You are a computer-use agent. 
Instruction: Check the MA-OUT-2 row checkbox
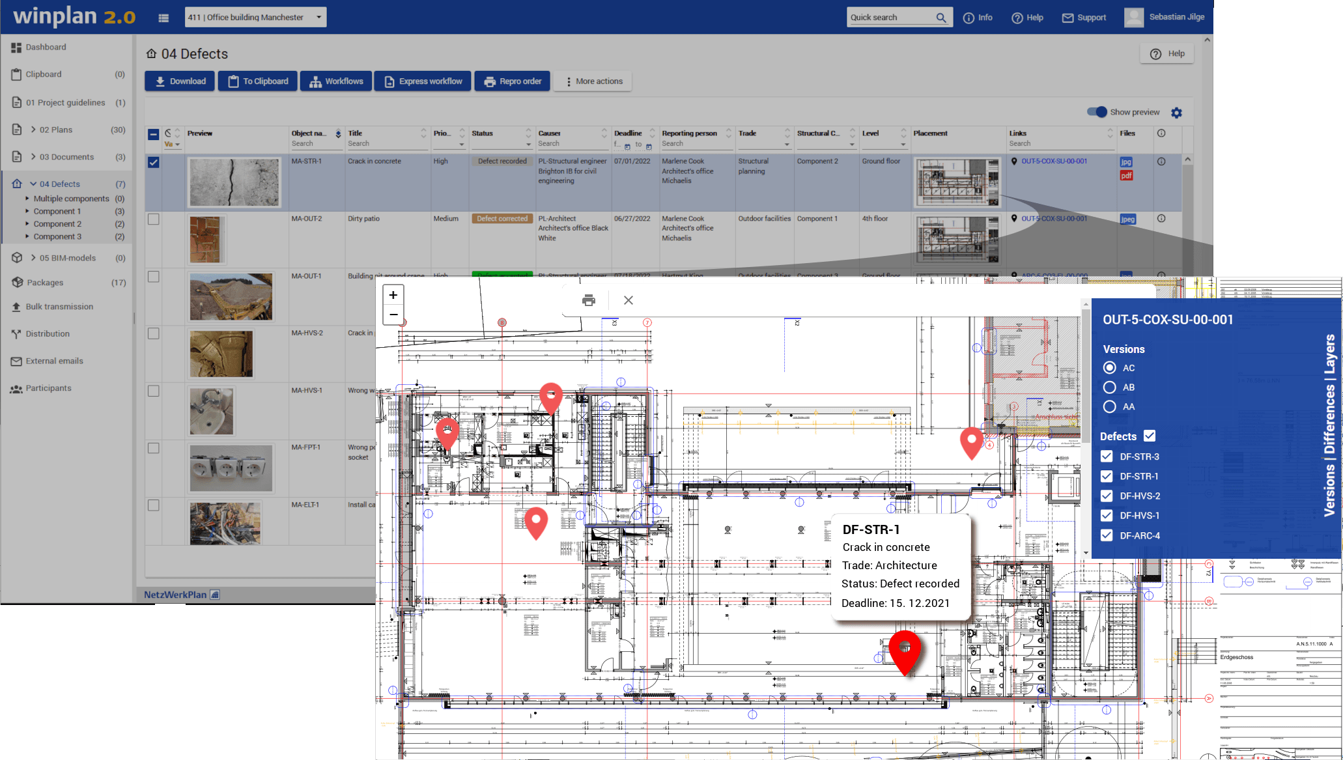tap(153, 219)
